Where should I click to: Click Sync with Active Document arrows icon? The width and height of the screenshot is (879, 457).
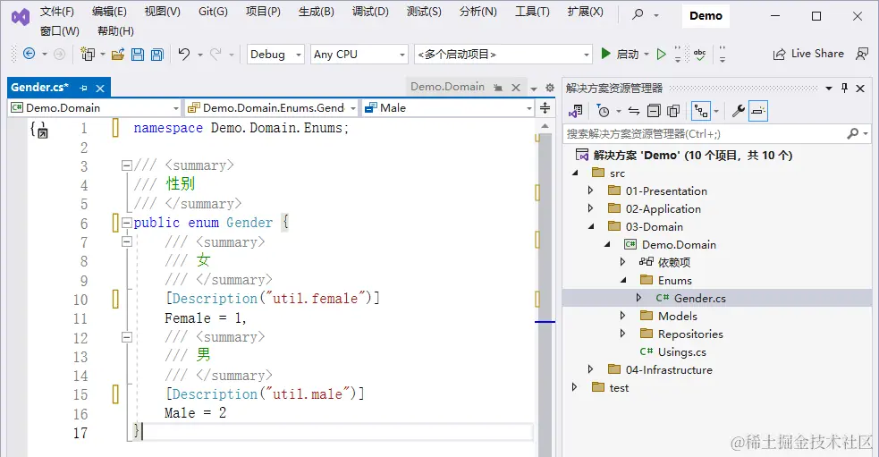coord(633,111)
